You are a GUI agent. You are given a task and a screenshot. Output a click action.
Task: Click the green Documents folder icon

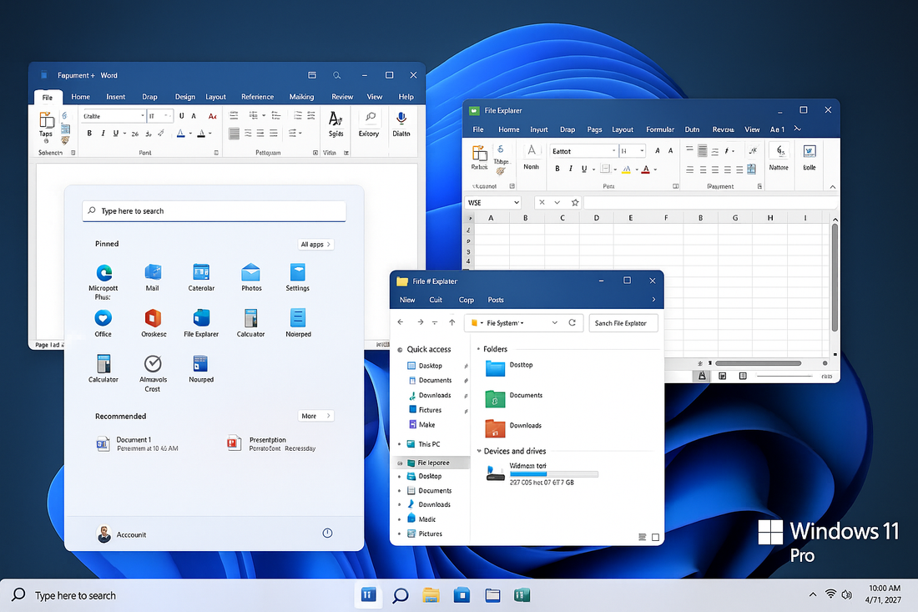495,399
